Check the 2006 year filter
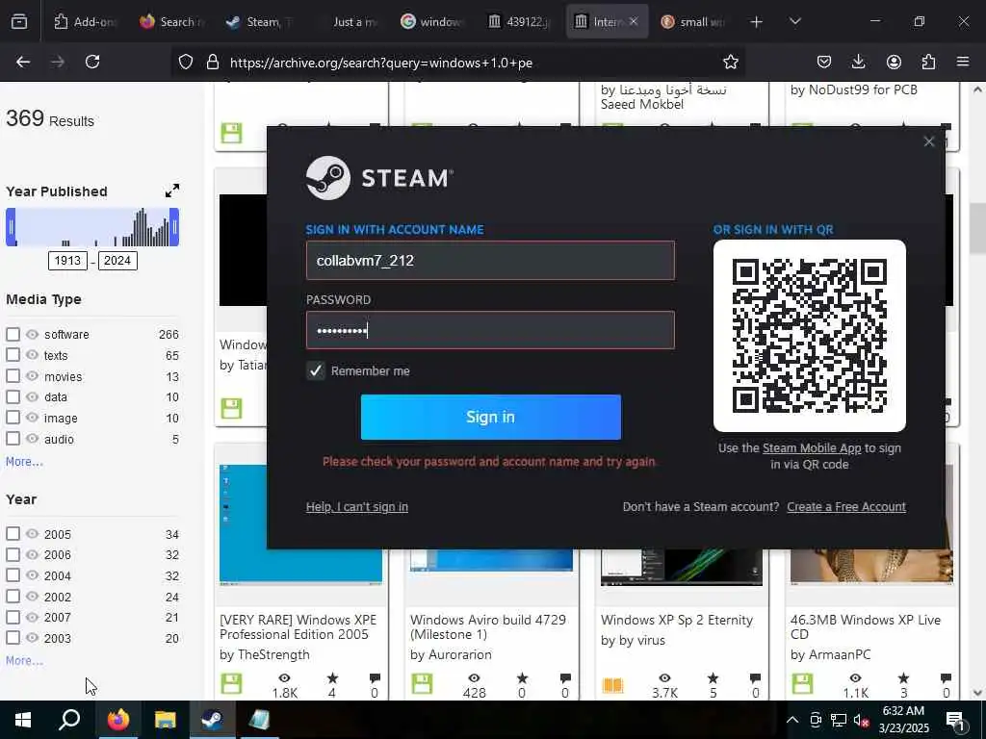Viewport: 986px width, 739px height. (13, 555)
